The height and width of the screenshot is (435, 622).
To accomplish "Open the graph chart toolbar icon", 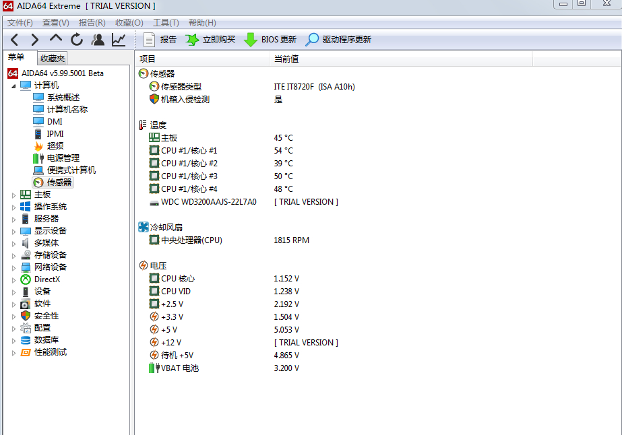I will pyautogui.click(x=119, y=40).
